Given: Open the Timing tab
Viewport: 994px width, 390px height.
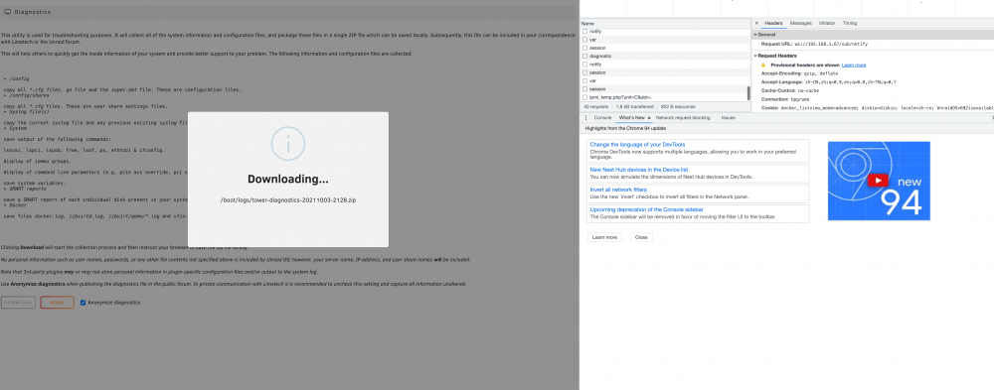Looking at the screenshot, I should [850, 23].
